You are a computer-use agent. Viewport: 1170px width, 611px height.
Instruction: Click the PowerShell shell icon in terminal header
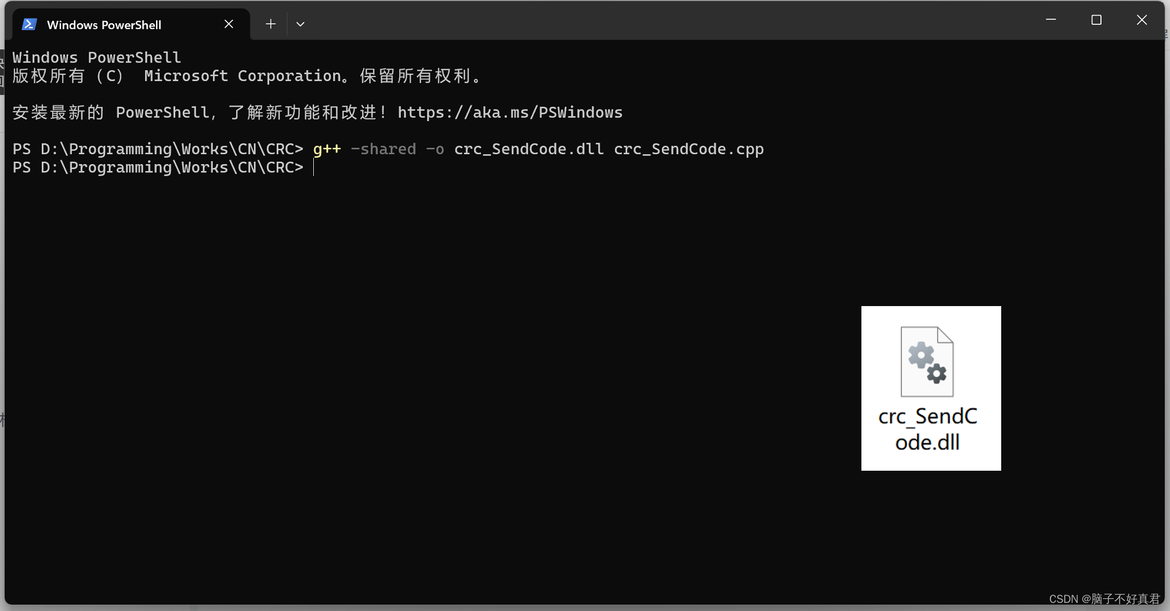29,24
